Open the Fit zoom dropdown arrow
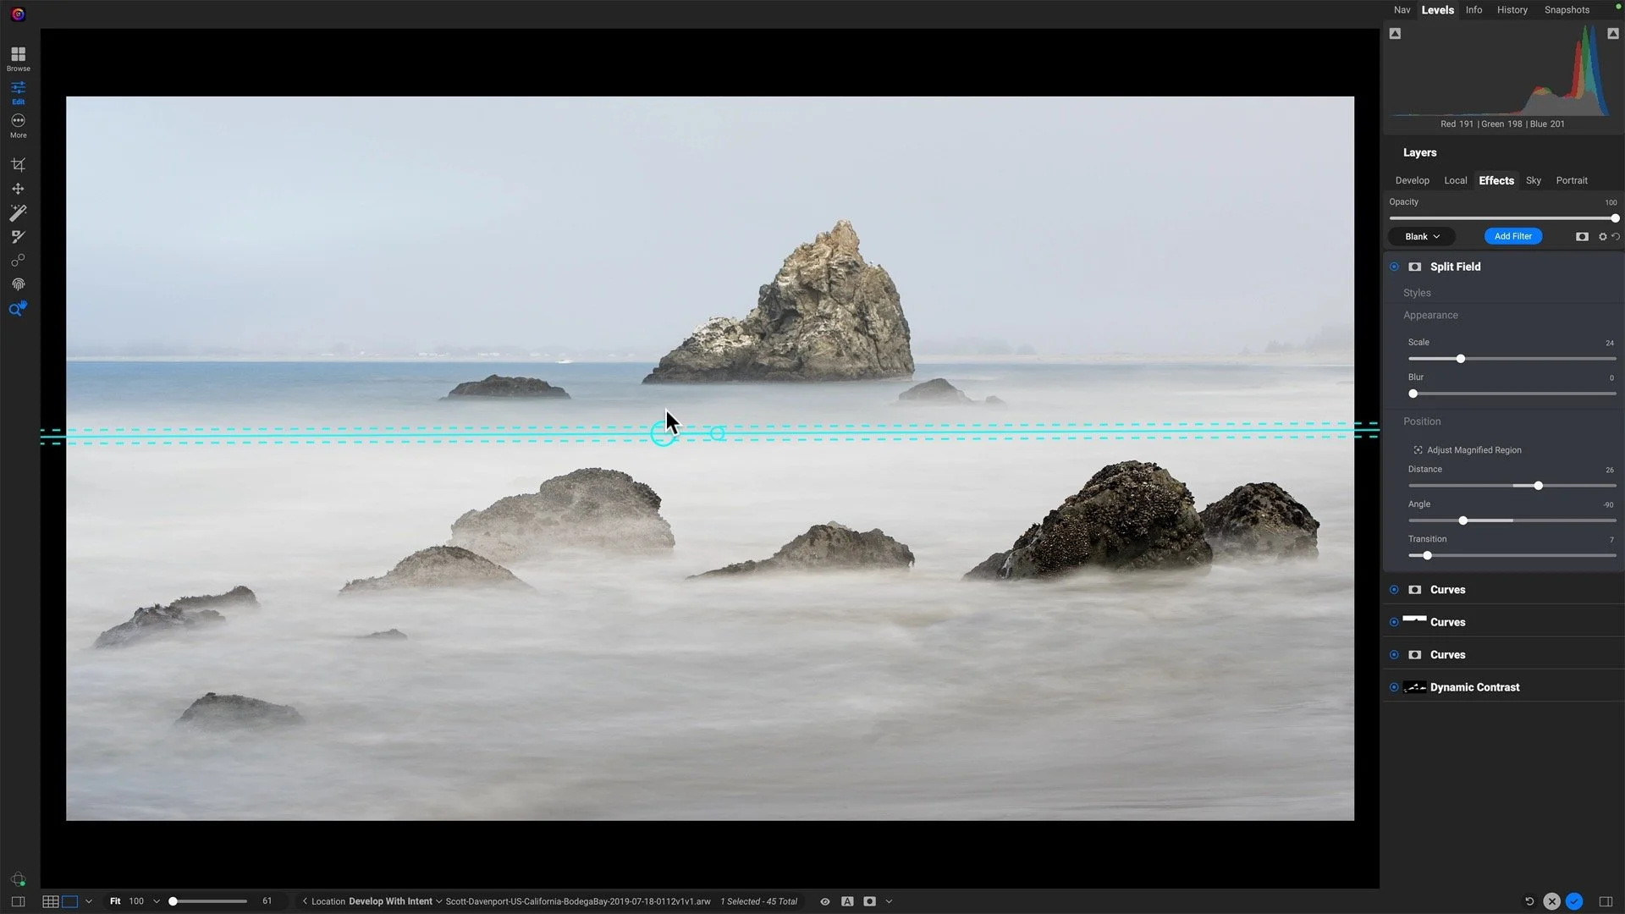The width and height of the screenshot is (1625, 914). (x=157, y=901)
